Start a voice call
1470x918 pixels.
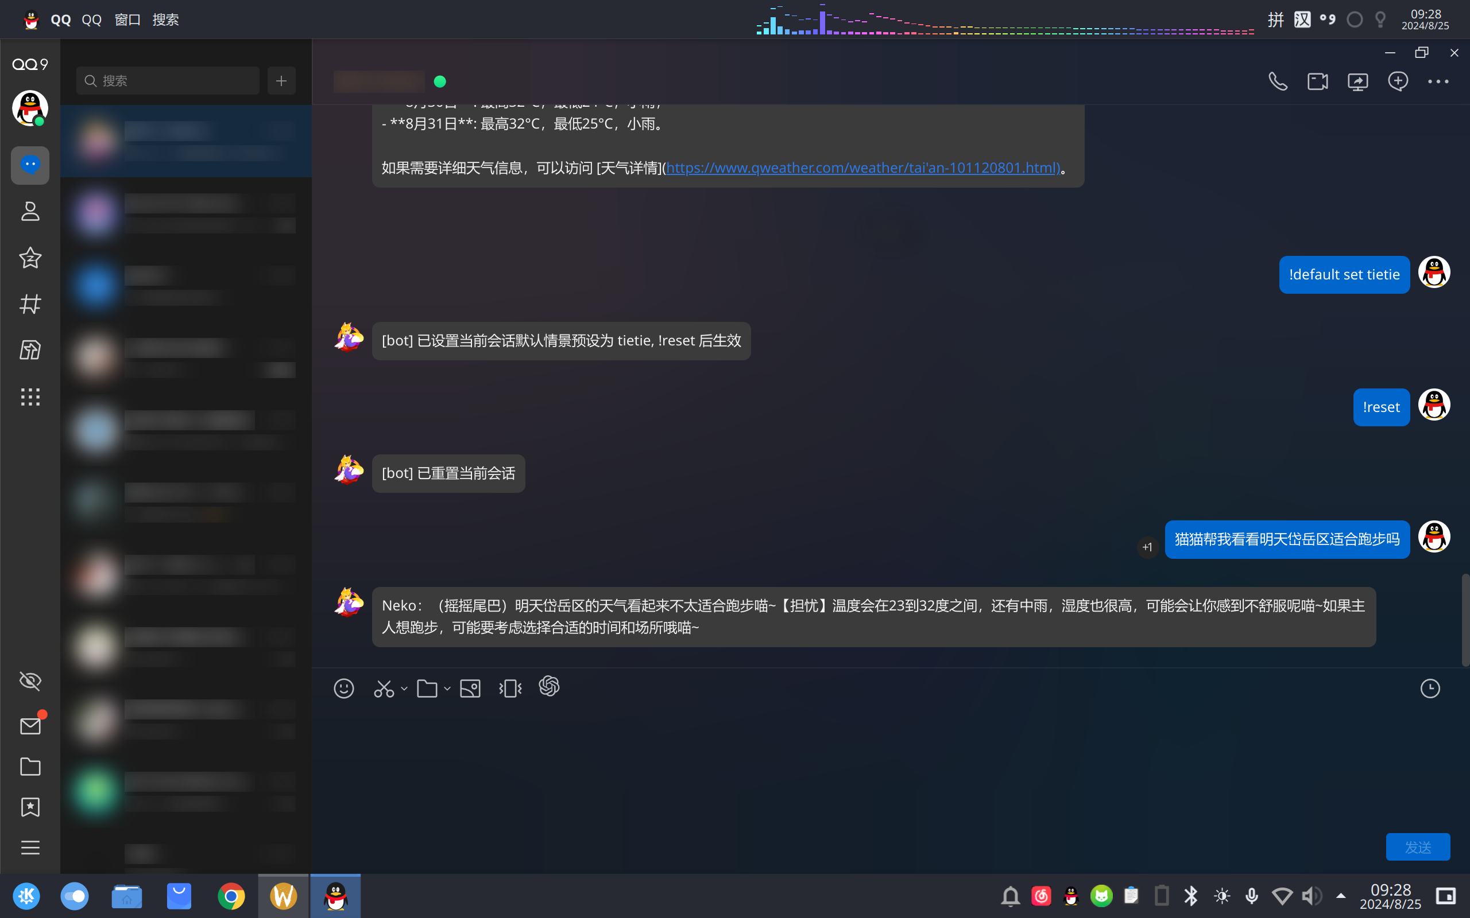(x=1278, y=81)
